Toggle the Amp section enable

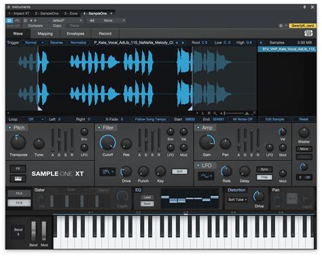(x=198, y=128)
